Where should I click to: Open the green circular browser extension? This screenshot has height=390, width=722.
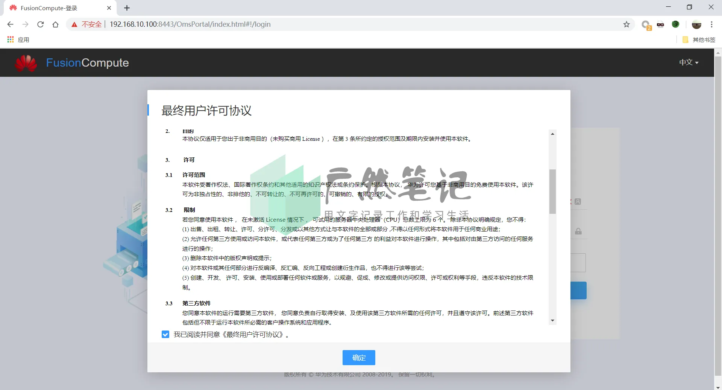(676, 24)
